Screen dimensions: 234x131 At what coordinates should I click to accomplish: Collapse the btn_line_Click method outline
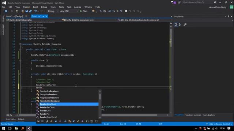point(20,74)
